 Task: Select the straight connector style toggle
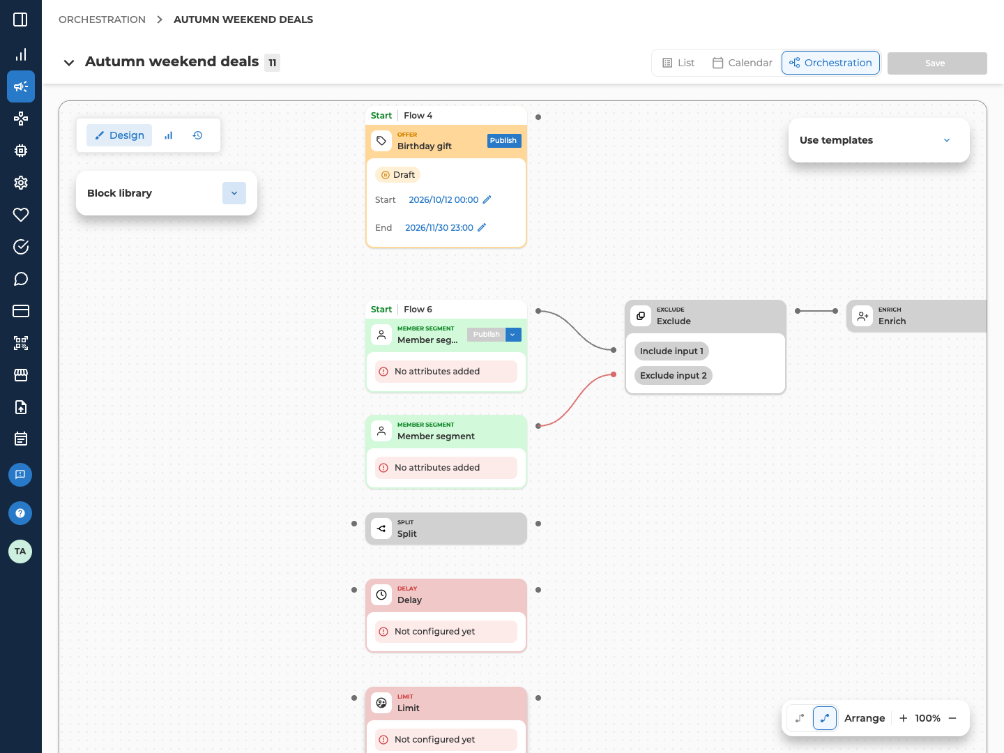point(800,718)
